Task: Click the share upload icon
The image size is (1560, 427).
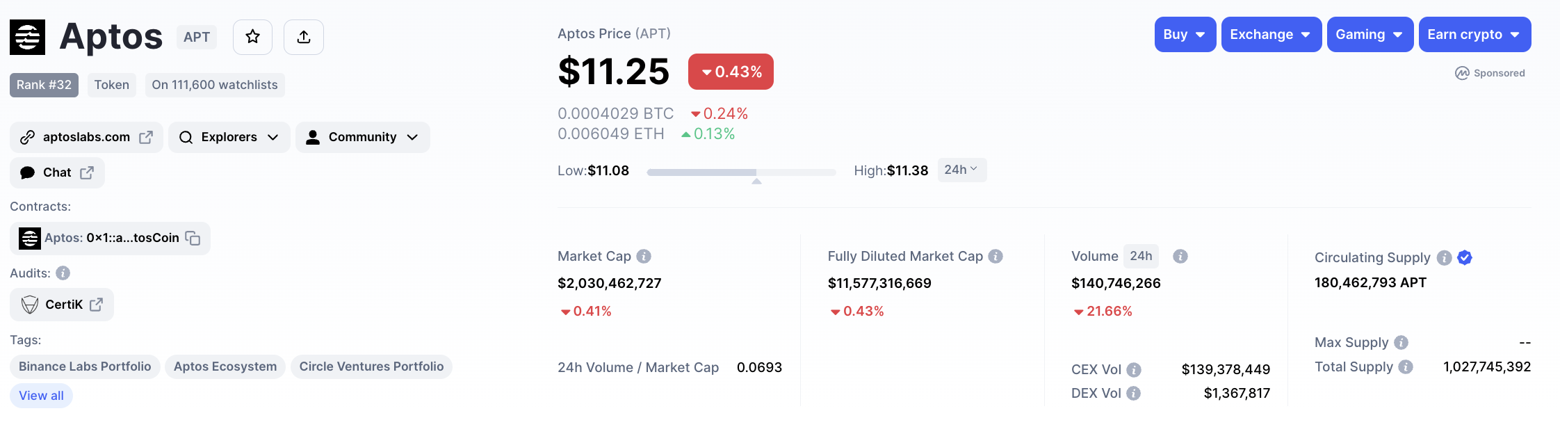Action: [x=304, y=37]
